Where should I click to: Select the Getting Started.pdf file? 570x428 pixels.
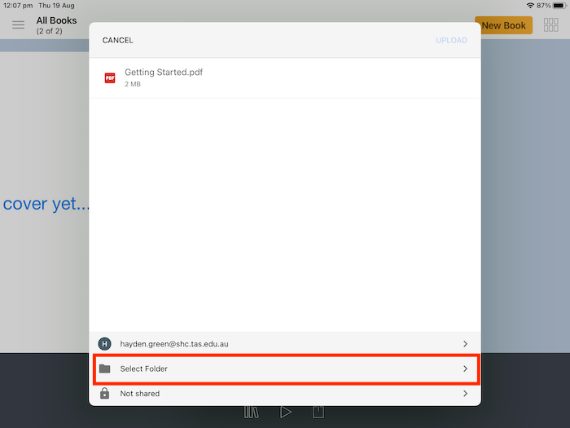164,77
